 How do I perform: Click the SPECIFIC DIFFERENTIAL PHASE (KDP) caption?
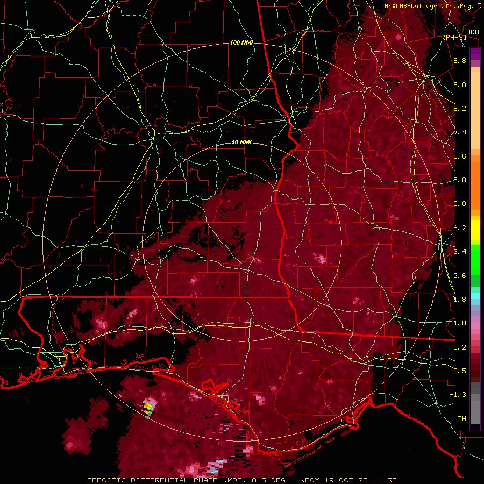(x=168, y=480)
